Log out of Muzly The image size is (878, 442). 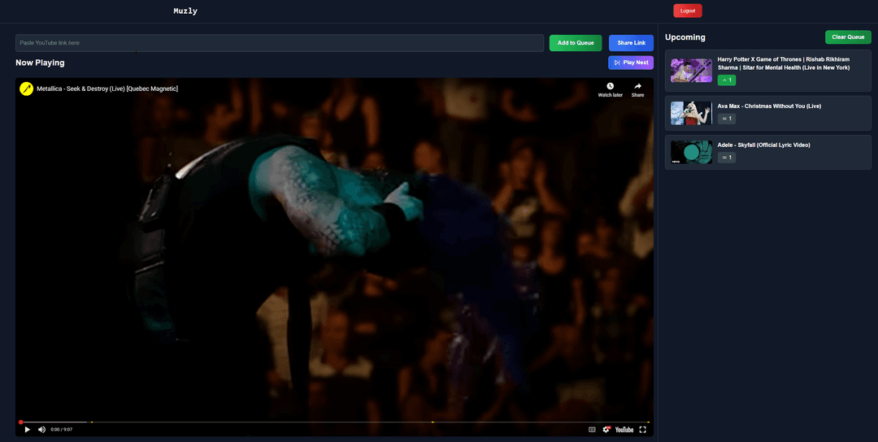[x=687, y=11]
